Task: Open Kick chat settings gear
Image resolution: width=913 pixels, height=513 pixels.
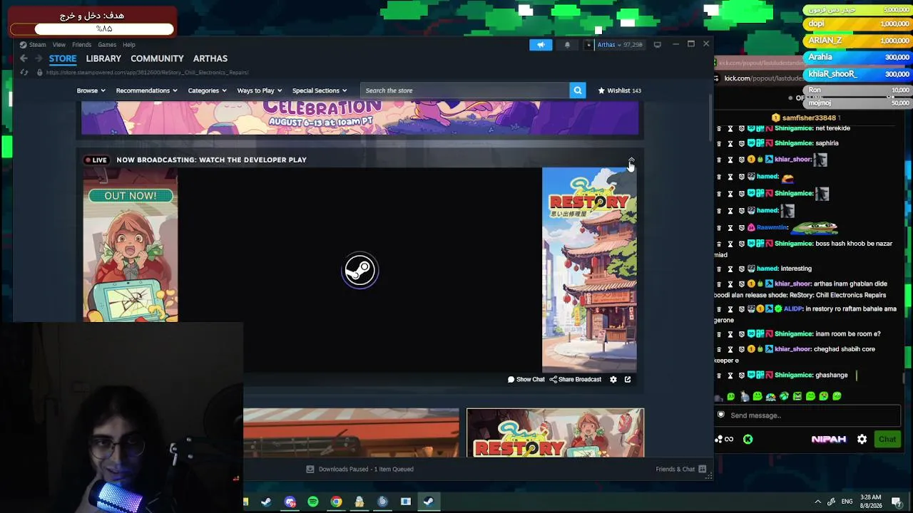Action: [x=862, y=440]
